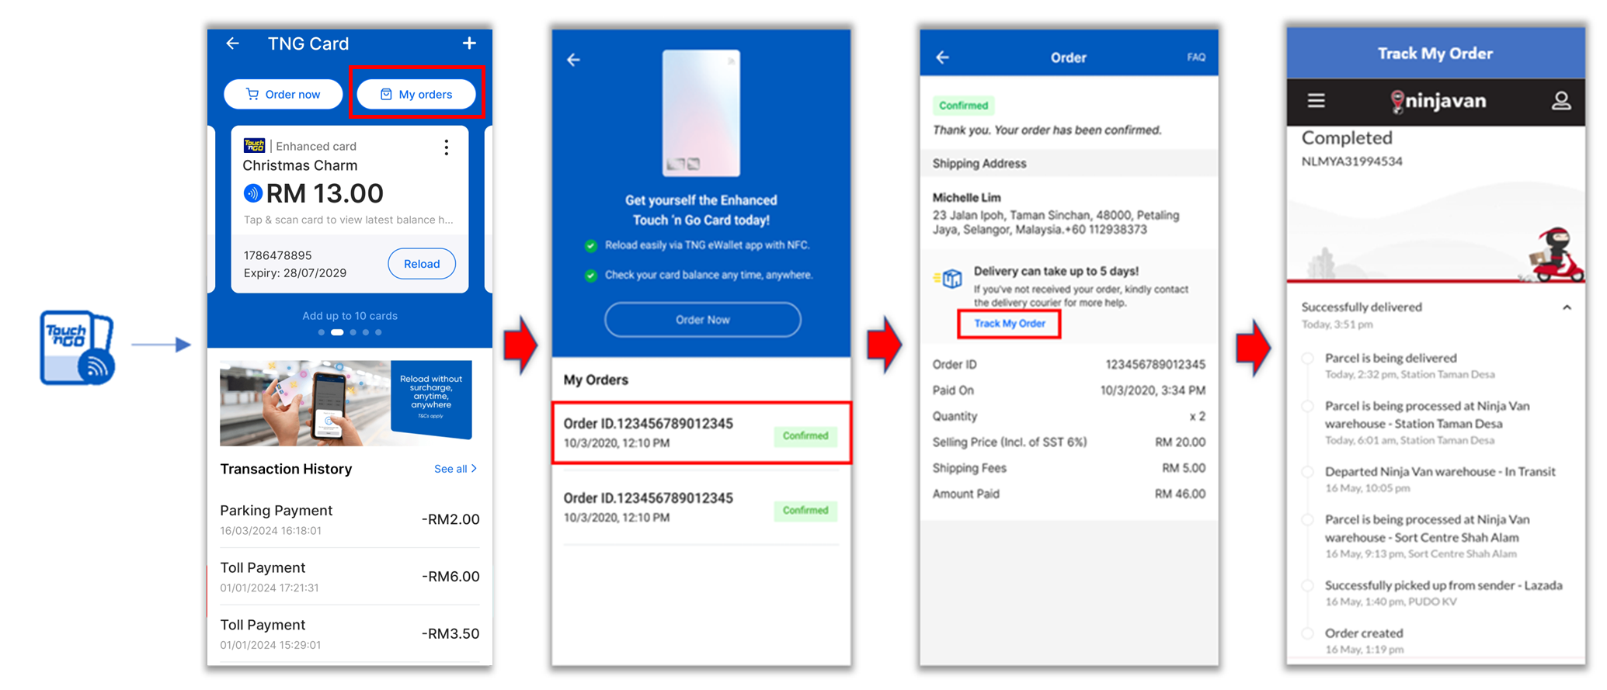This screenshot has height=690, width=1607.
Task: Select Shipping Fees RM 5.00 value
Action: pyautogui.click(x=1183, y=468)
